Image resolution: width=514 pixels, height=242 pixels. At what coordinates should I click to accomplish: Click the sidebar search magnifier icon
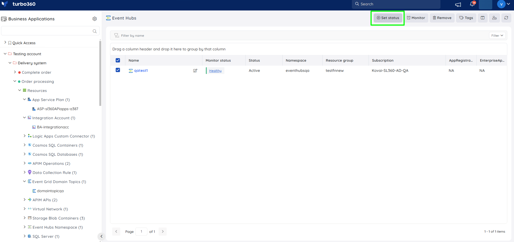coord(94,31)
